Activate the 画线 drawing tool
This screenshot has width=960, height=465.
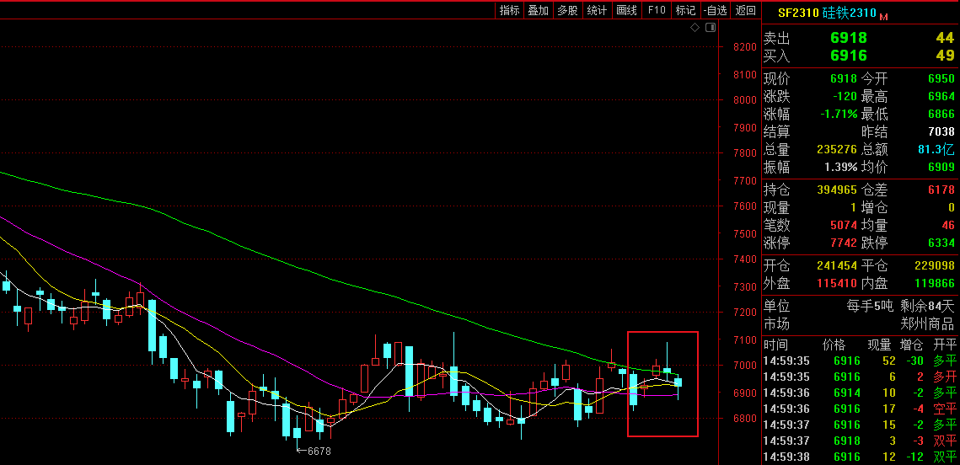click(x=626, y=10)
